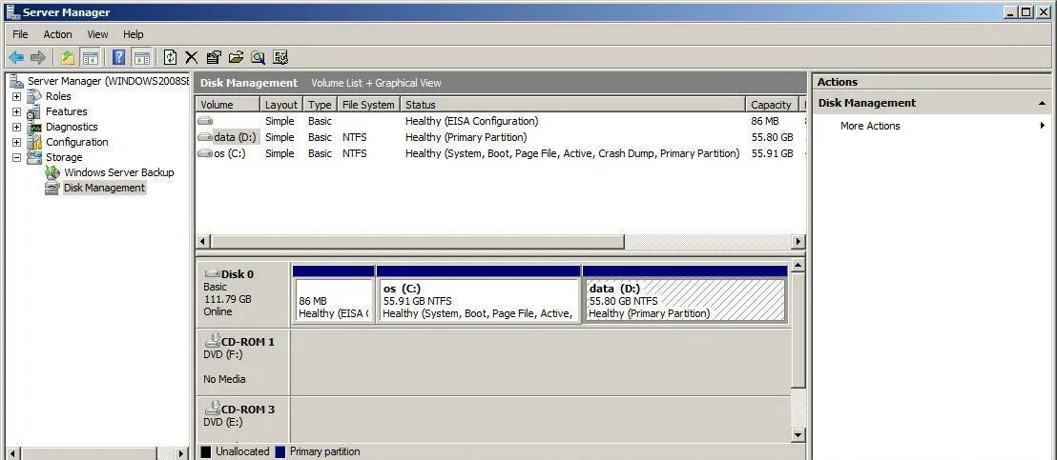Open the Help menu
The height and width of the screenshot is (460, 1057).
(x=133, y=34)
